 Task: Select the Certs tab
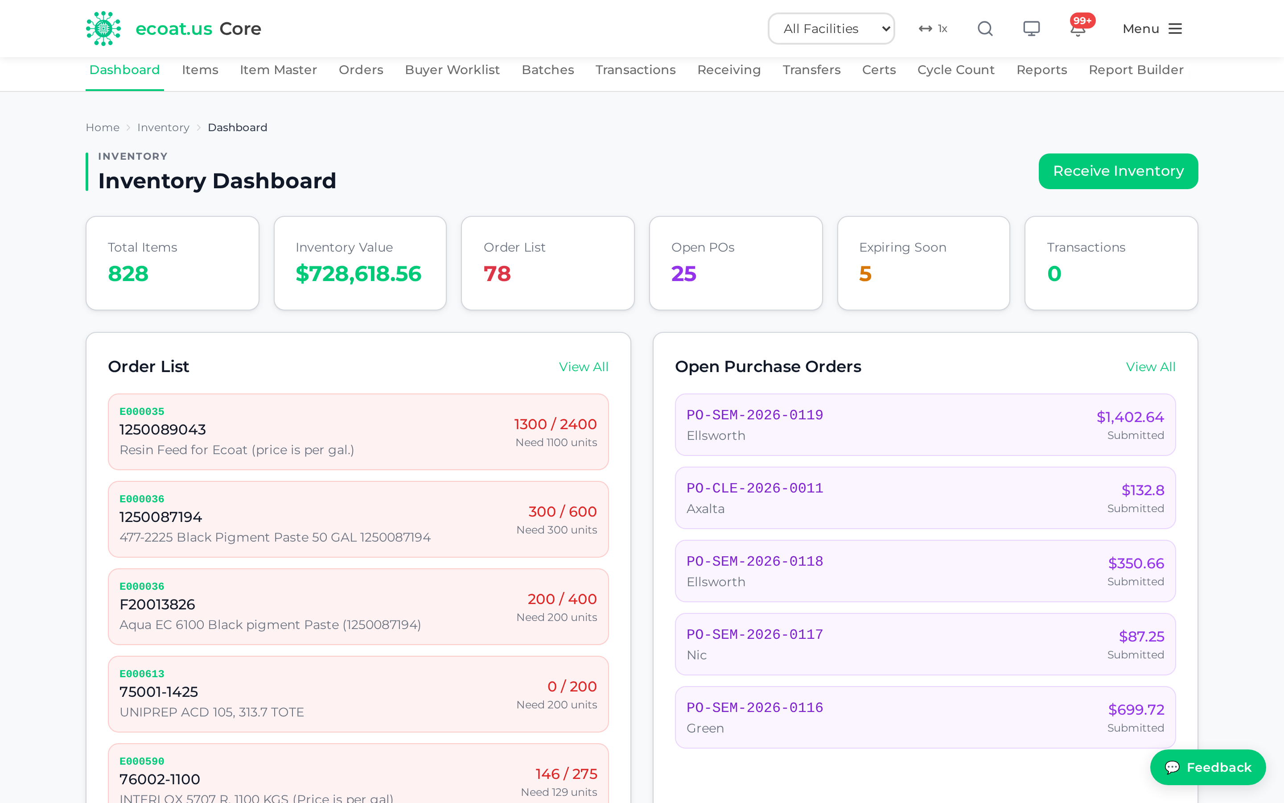[x=879, y=70]
